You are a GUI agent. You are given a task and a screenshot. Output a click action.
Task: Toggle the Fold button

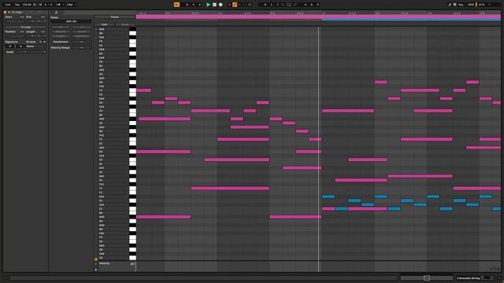[104, 24]
